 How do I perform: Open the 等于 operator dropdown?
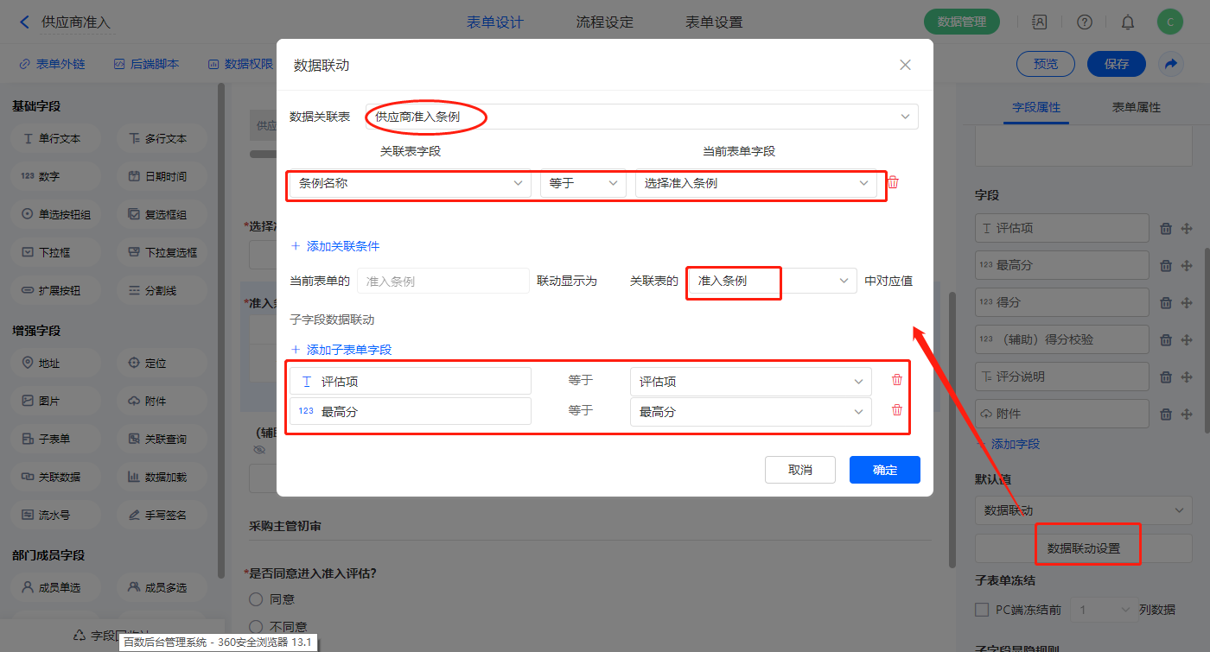coord(583,183)
